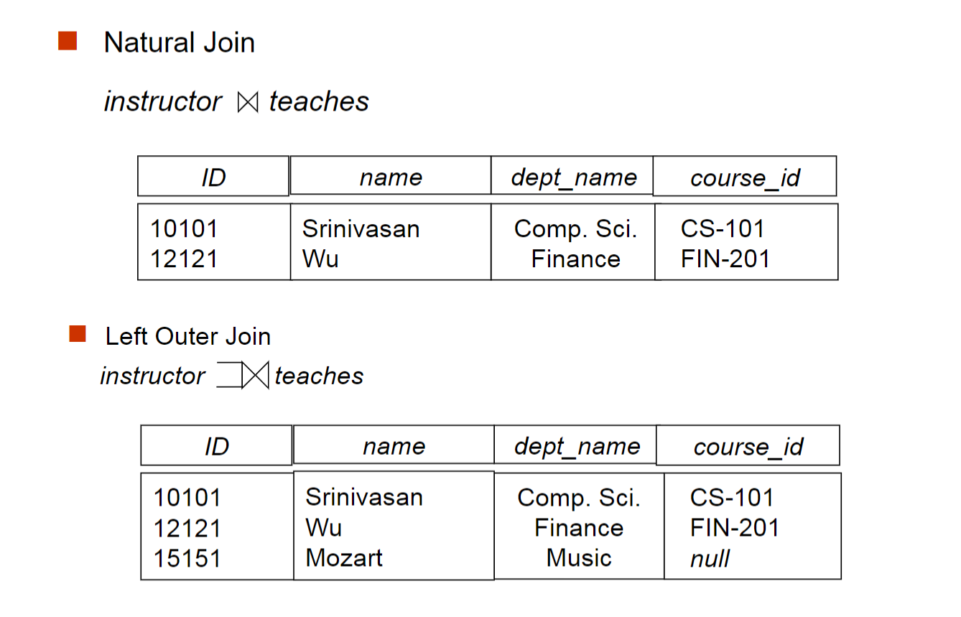Click the ID value 15151
The height and width of the screenshot is (617, 961).
tap(187, 558)
